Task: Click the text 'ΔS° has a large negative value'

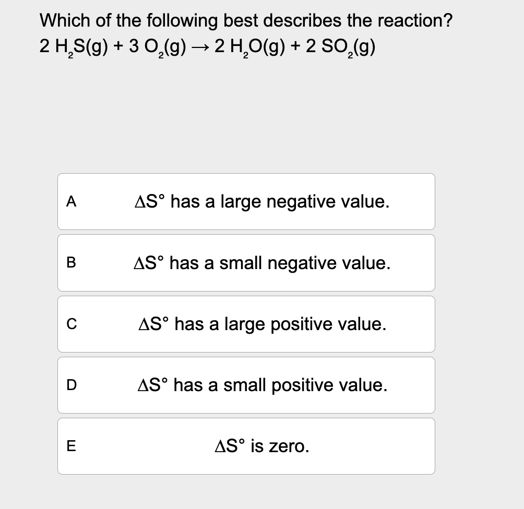Action: click(x=262, y=201)
